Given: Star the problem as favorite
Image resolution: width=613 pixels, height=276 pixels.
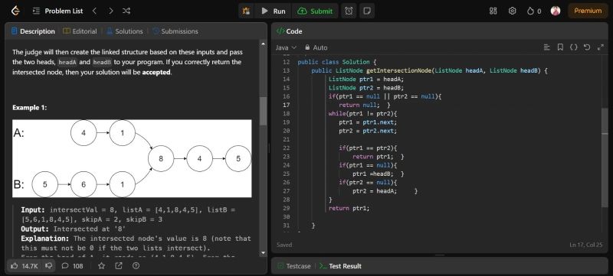Looking at the screenshot, I should coord(102,266).
